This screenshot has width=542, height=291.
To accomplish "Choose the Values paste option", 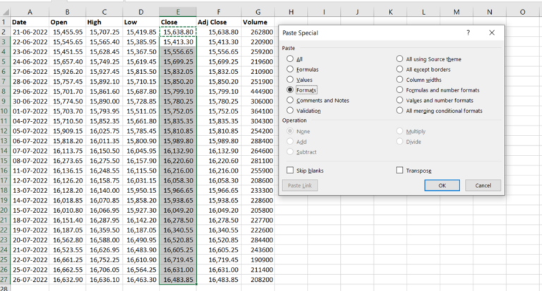I will [290, 80].
